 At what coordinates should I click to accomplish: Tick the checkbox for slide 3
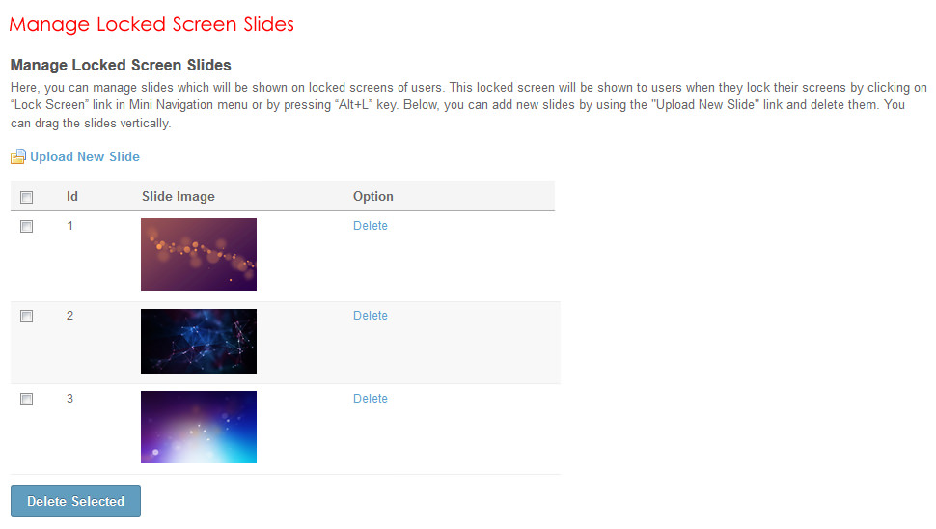[27, 399]
